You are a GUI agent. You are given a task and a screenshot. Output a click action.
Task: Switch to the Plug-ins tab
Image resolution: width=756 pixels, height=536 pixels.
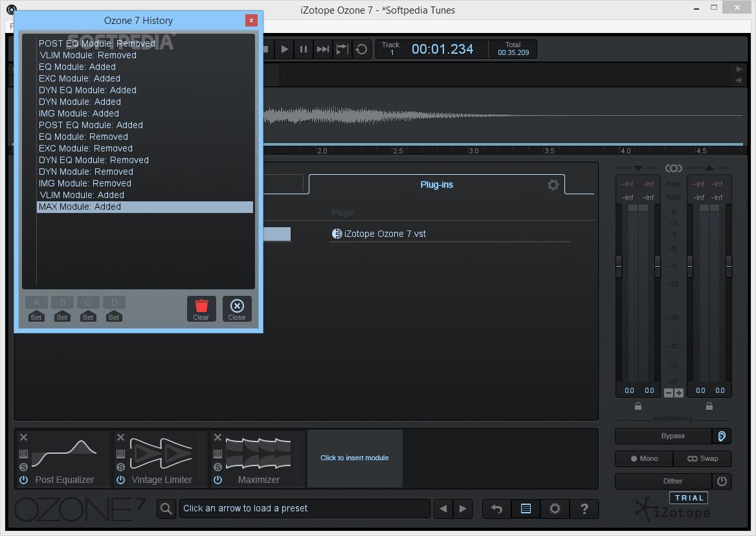tap(436, 184)
